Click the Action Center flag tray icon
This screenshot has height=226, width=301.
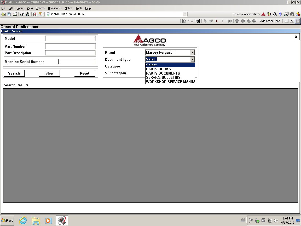(x=251, y=221)
